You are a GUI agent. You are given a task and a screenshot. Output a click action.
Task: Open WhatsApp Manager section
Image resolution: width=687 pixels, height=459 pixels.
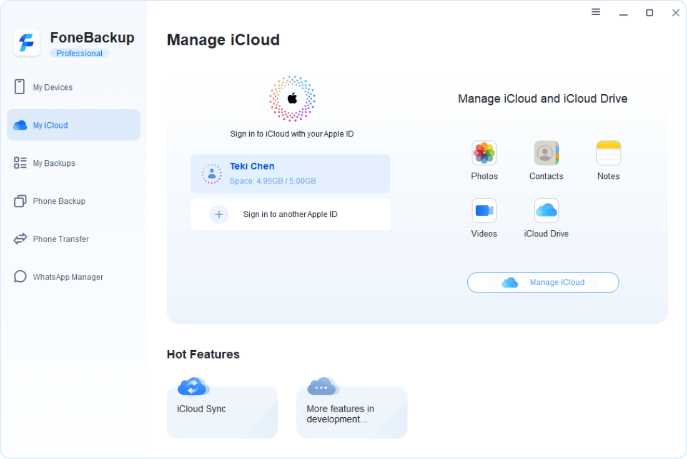click(67, 277)
